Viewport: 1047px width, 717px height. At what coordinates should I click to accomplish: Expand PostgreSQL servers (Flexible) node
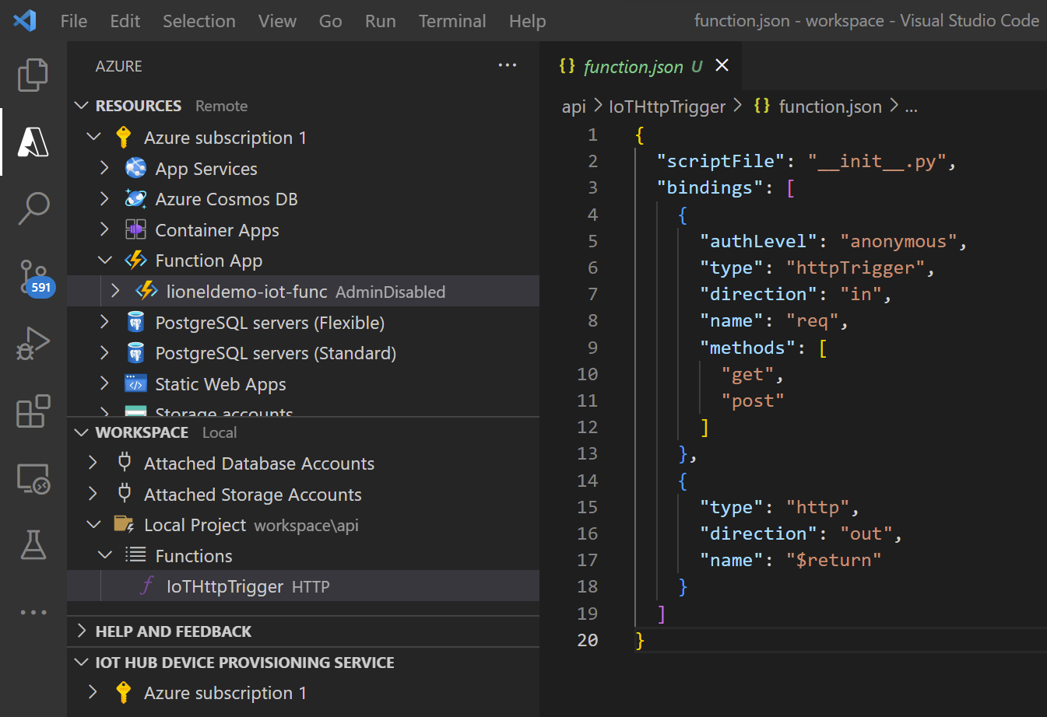coord(104,321)
